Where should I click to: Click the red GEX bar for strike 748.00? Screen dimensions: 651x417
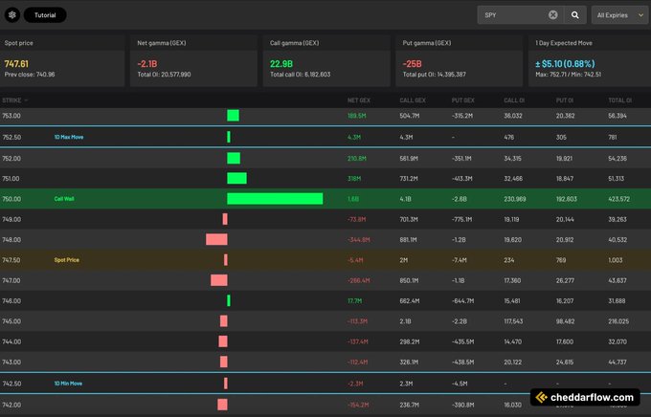coord(216,239)
